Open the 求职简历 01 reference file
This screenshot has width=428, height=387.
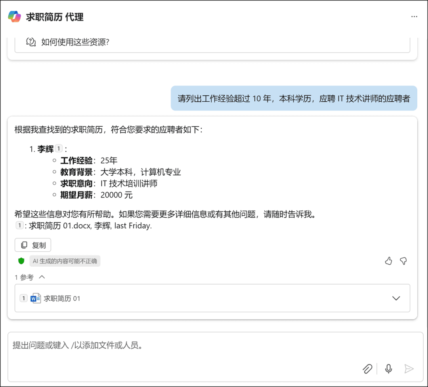click(x=62, y=298)
